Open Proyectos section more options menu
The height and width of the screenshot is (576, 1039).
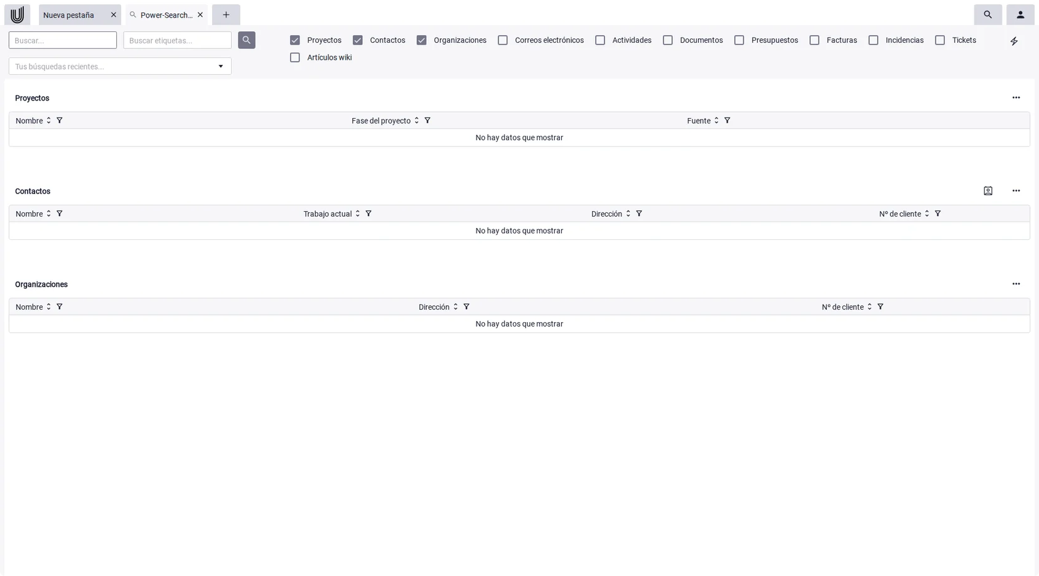[x=1016, y=98]
